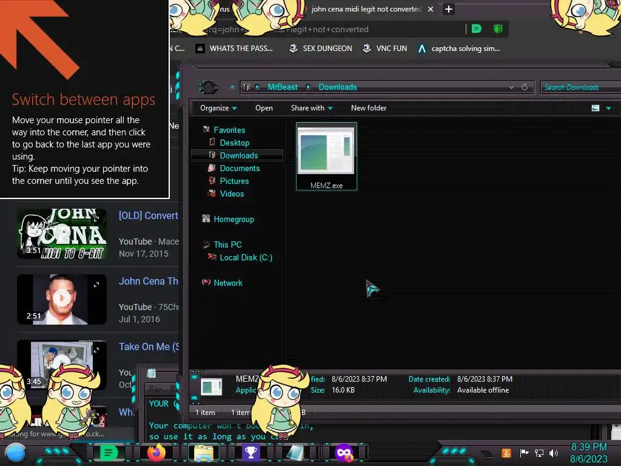This screenshot has height=466, width=621.
Task: Click the green shield icon in address bar
Action: click(498, 29)
